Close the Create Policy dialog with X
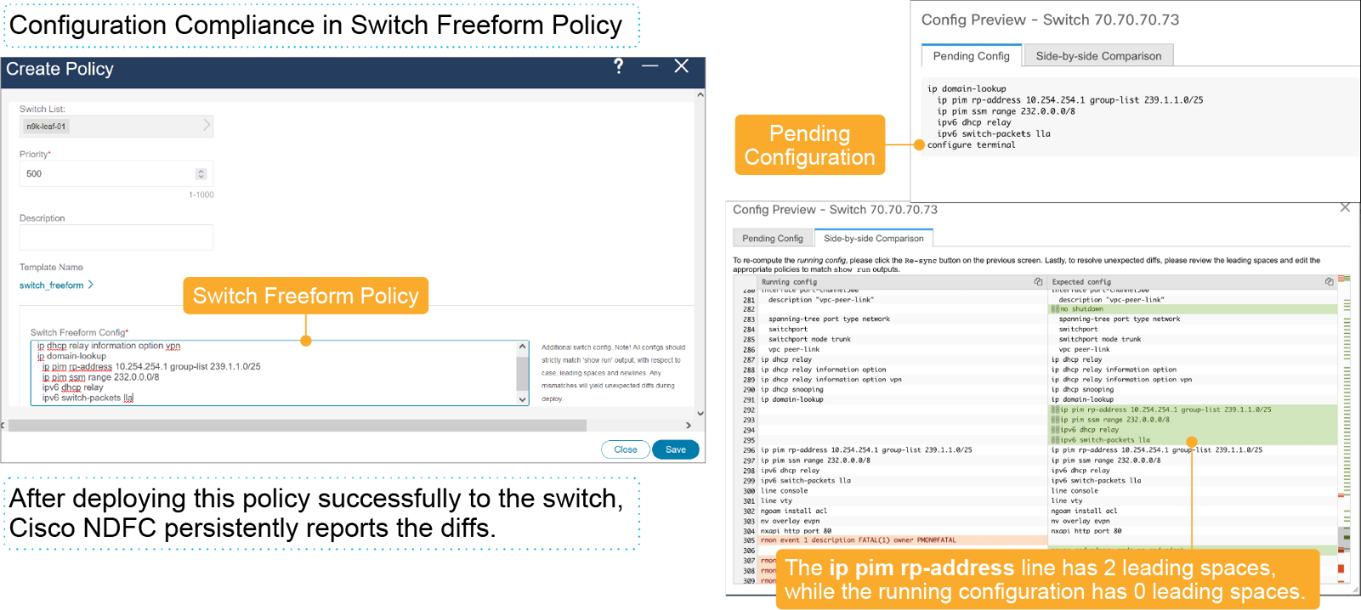Image resolution: width=1361 pixels, height=610 pixels. [682, 66]
